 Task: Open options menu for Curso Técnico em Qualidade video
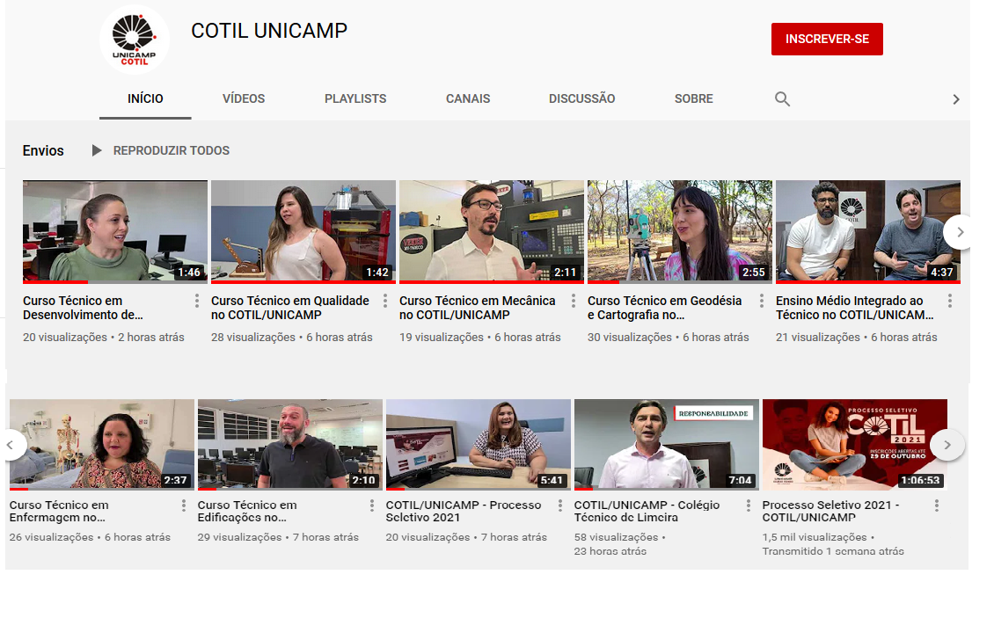click(x=385, y=301)
